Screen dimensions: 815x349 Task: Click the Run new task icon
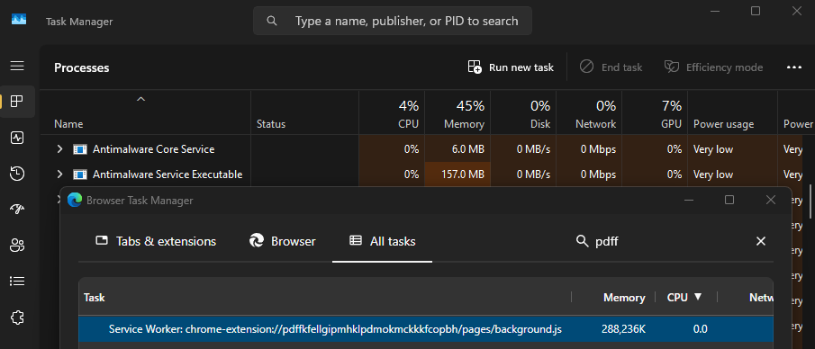475,67
